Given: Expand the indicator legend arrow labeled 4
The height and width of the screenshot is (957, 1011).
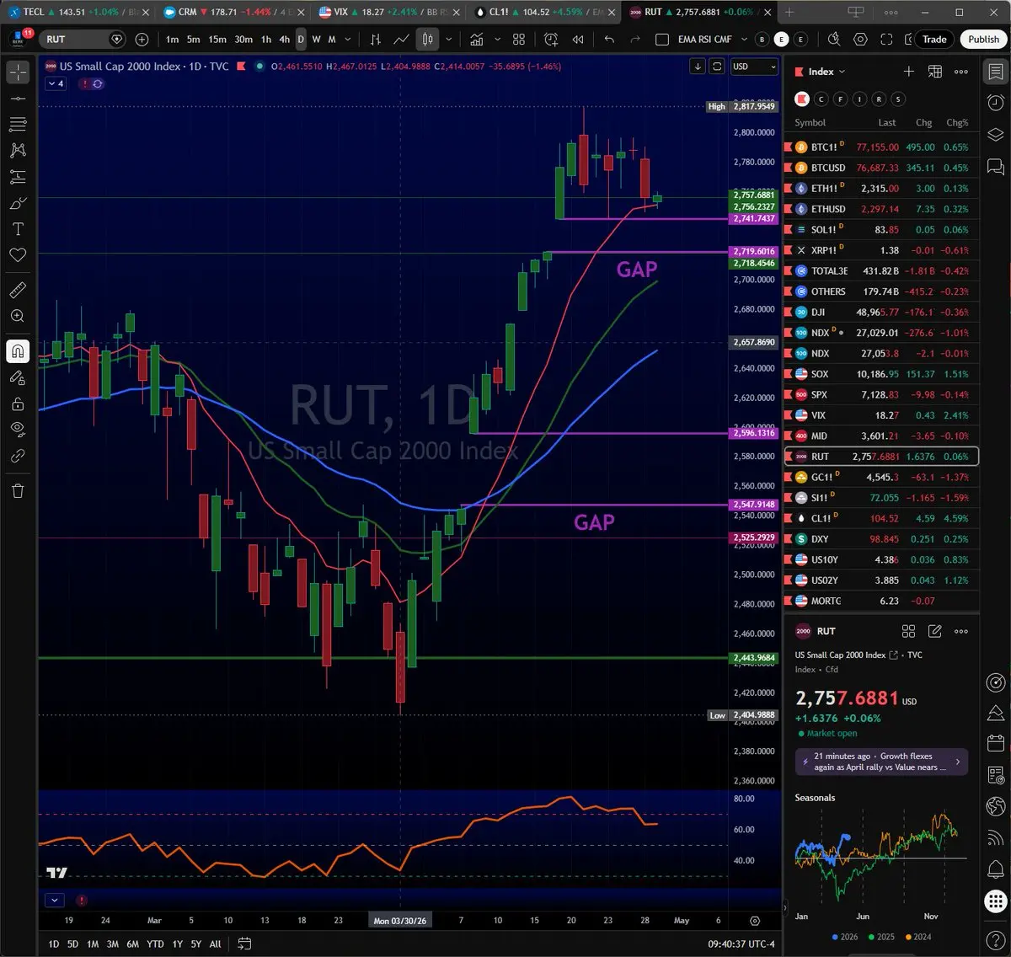Looking at the screenshot, I should [56, 83].
